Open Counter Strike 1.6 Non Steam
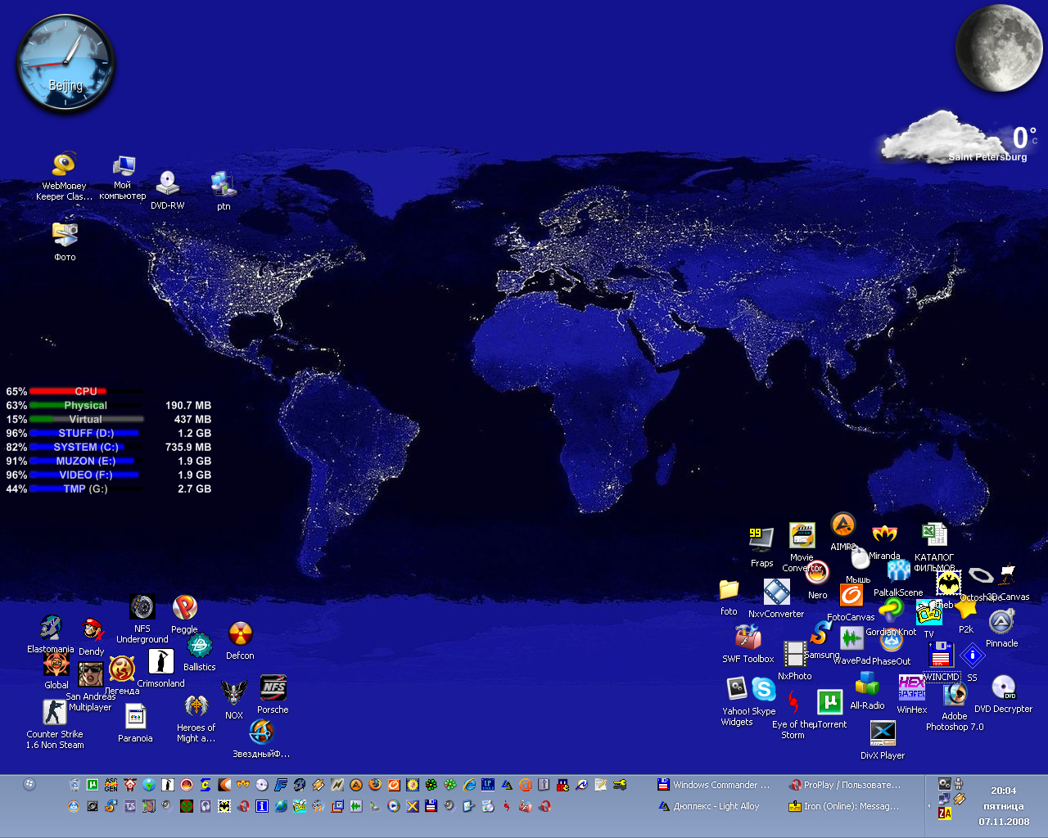The width and height of the screenshot is (1048, 838). tap(55, 713)
